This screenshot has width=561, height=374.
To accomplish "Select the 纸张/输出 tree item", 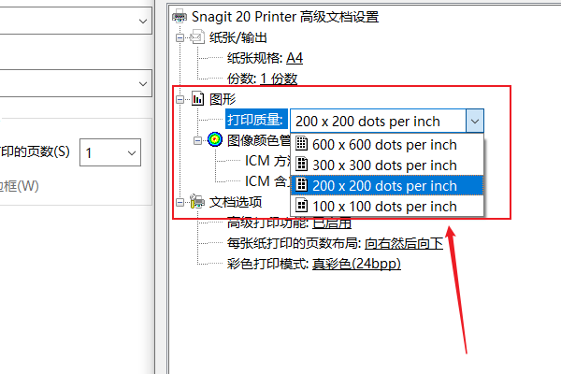I will click(x=238, y=37).
